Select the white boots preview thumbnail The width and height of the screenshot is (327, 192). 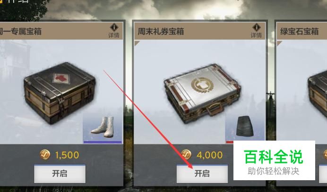[103, 128]
